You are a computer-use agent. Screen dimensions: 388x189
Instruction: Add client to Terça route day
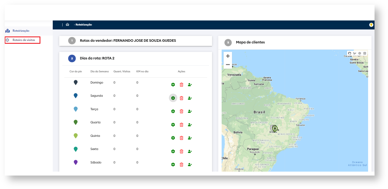[190, 111]
